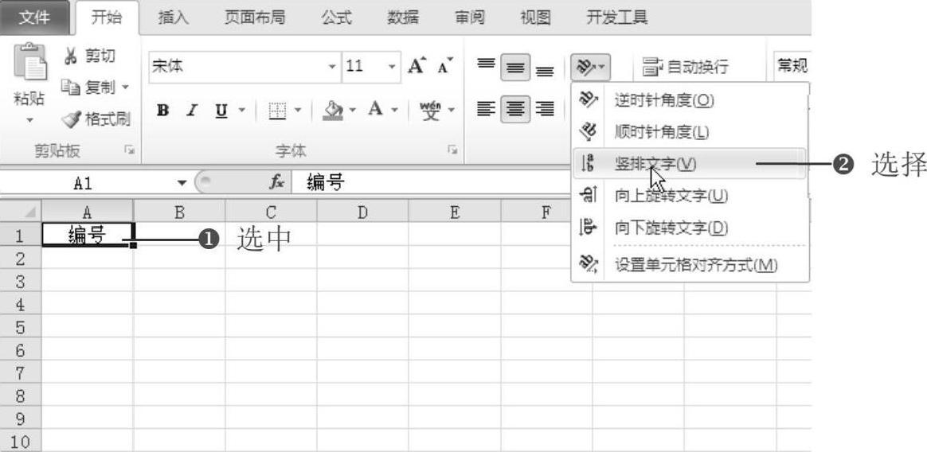Viewport: 927px width, 452px height.
Task: Switch to the 公式 (Formulas) tab
Action: pyautogui.click(x=336, y=18)
